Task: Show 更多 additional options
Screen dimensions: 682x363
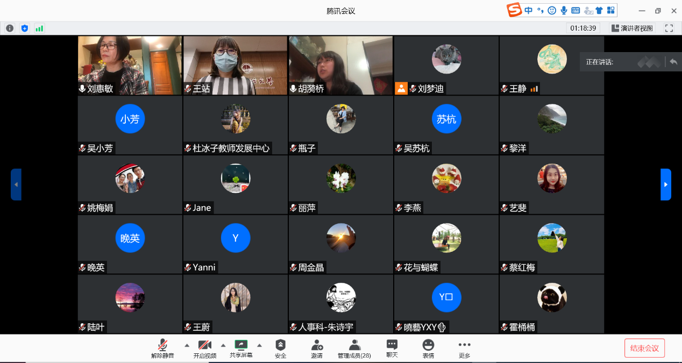Action: pos(464,349)
